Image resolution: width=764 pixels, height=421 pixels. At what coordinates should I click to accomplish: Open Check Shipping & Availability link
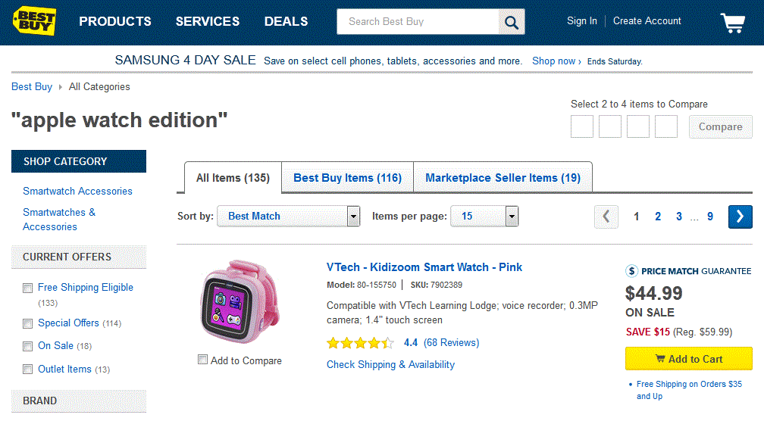point(390,364)
